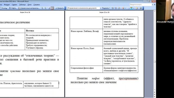This screenshot has height=98, width=174.
Task: Open highlight color dropdown arrow
Action: [x=133, y=8]
